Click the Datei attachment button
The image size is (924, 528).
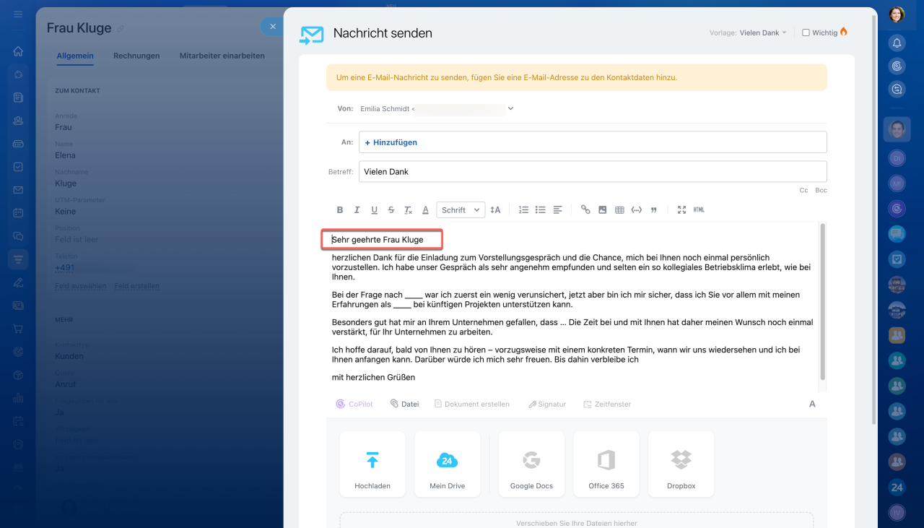click(405, 404)
